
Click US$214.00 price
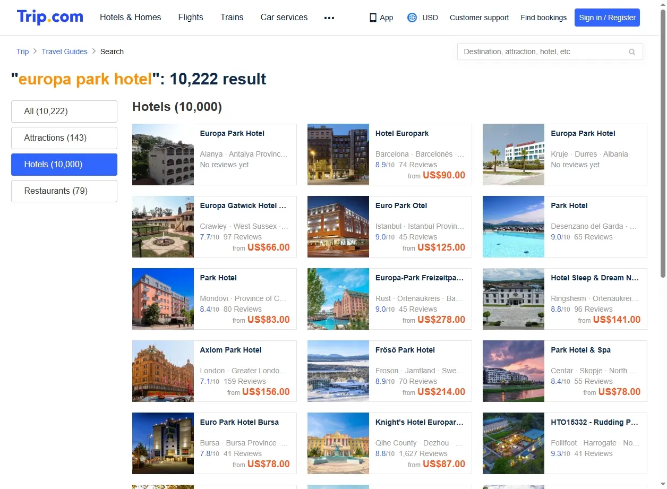point(441,392)
